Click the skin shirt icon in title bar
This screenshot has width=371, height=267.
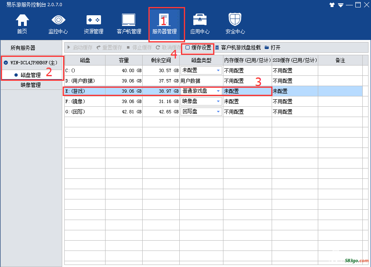pos(332,5)
